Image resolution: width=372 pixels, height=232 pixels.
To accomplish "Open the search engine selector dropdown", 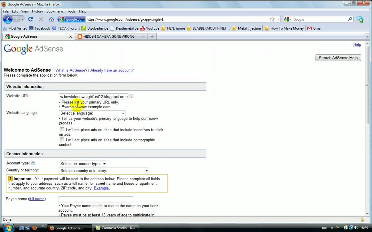I will pos(288,19).
